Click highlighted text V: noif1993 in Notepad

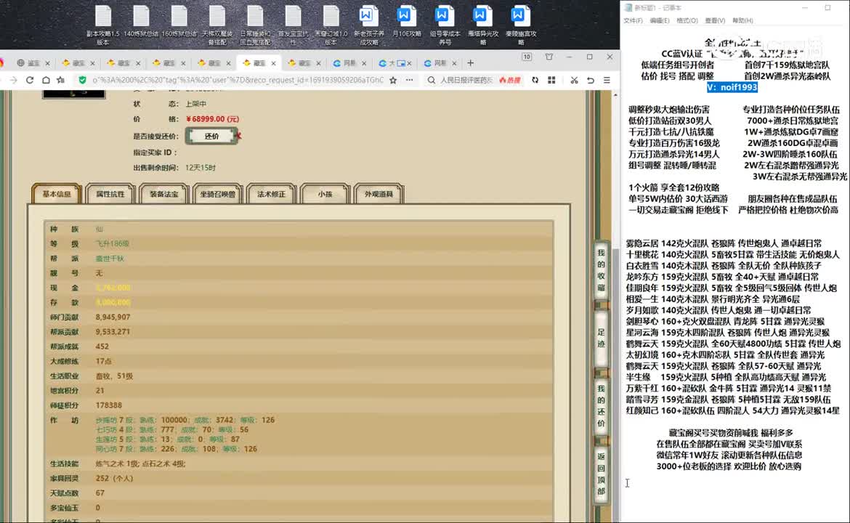732,87
